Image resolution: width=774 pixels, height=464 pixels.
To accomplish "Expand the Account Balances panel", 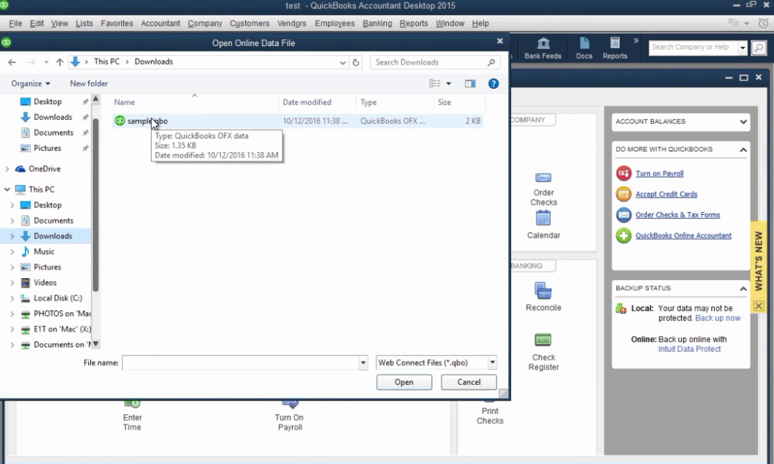I will [744, 121].
